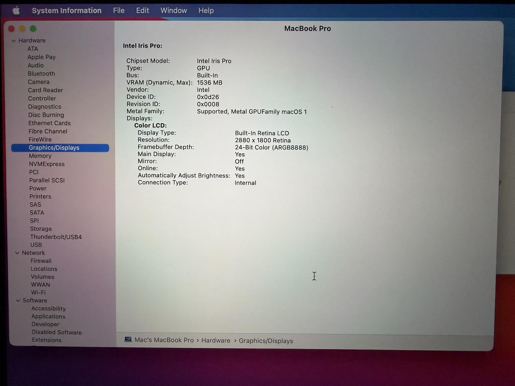Select Graphics/Displays in the sidebar
515x386 pixels.
coord(60,148)
